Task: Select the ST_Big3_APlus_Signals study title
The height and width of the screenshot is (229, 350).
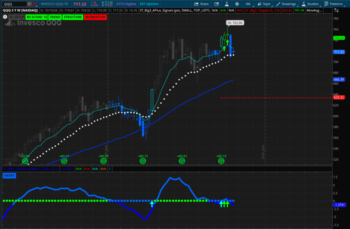Action: (x=175, y=10)
